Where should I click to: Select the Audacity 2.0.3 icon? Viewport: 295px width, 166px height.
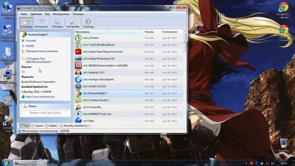[78, 73]
